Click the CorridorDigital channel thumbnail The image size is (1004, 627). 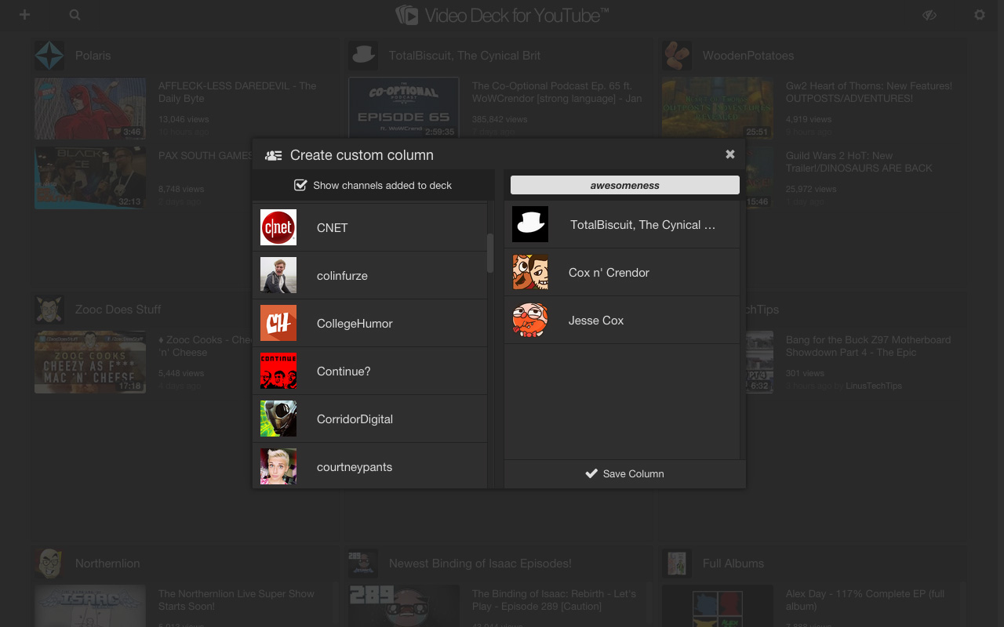click(278, 419)
